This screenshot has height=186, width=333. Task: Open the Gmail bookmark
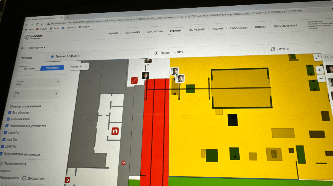click(29, 30)
